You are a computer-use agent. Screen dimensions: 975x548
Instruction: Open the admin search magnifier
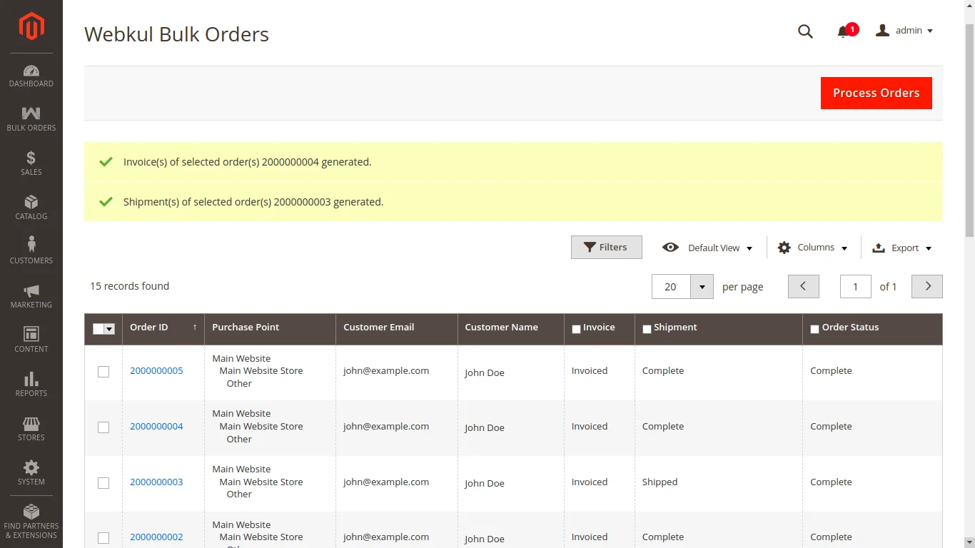point(805,31)
